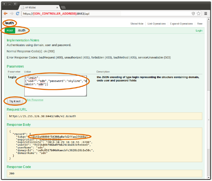Image resolution: width=212 pixels, height=181 pixels.
Task: Open the Raw view link
Action: click(200, 24)
